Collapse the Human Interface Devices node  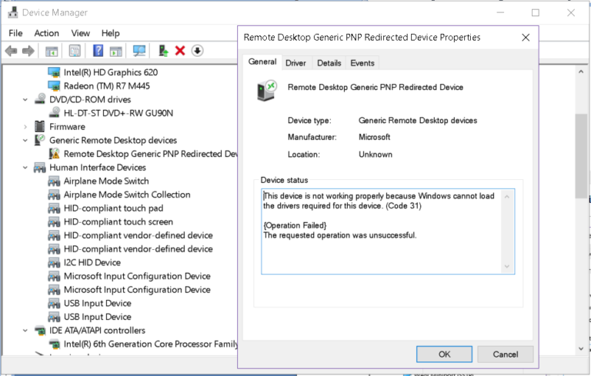25,168
